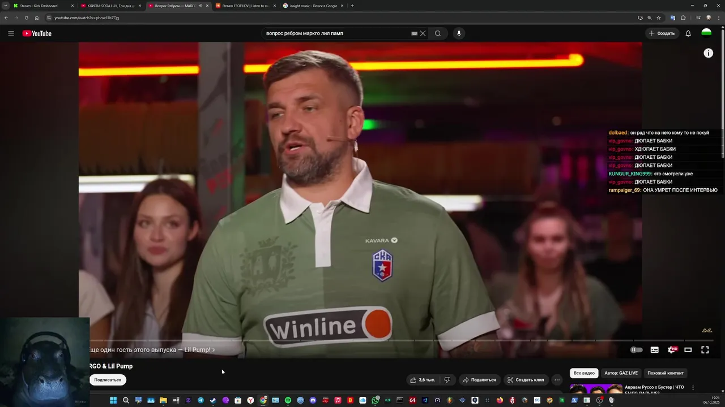
Task: Select the Автор: GAZ LIVE chip
Action: tap(621, 373)
